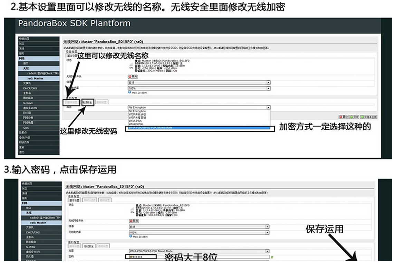Open QoS in step 2 sidebar

(x=39, y=128)
